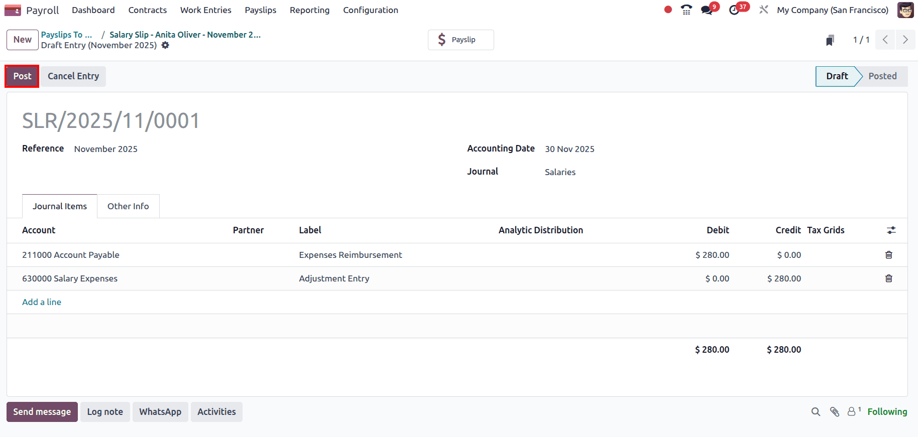The image size is (918, 437).
Task: Sort by the Debit column header
Action: (x=718, y=230)
